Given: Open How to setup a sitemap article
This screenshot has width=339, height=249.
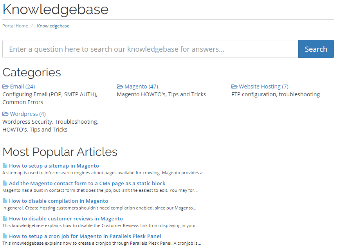Looking at the screenshot, I should 54,166.
